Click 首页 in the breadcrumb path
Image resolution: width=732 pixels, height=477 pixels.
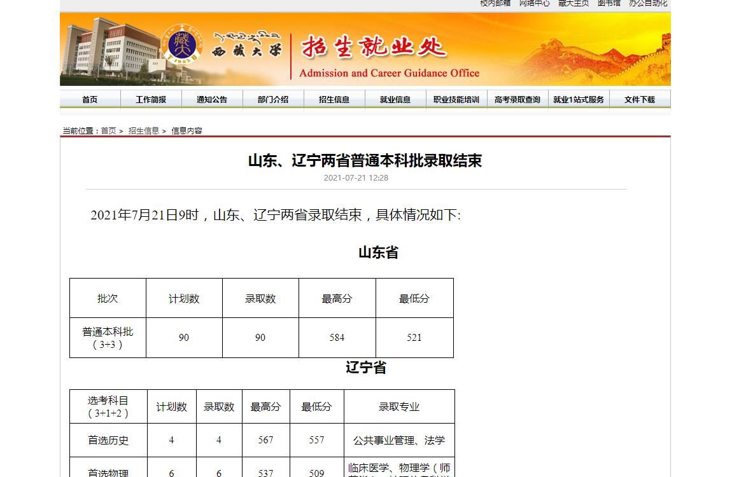[108, 131]
